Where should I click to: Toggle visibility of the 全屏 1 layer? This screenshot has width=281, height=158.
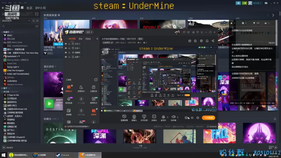pos(66,57)
